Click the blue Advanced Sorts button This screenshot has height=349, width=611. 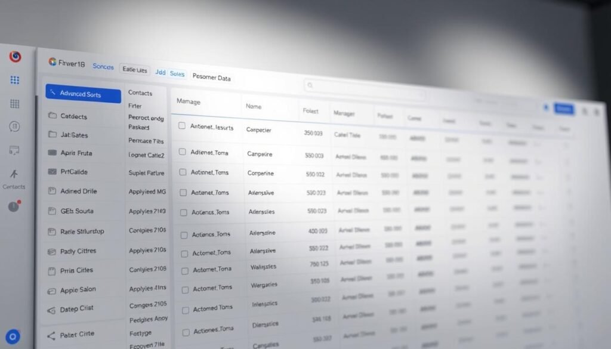(82, 94)
